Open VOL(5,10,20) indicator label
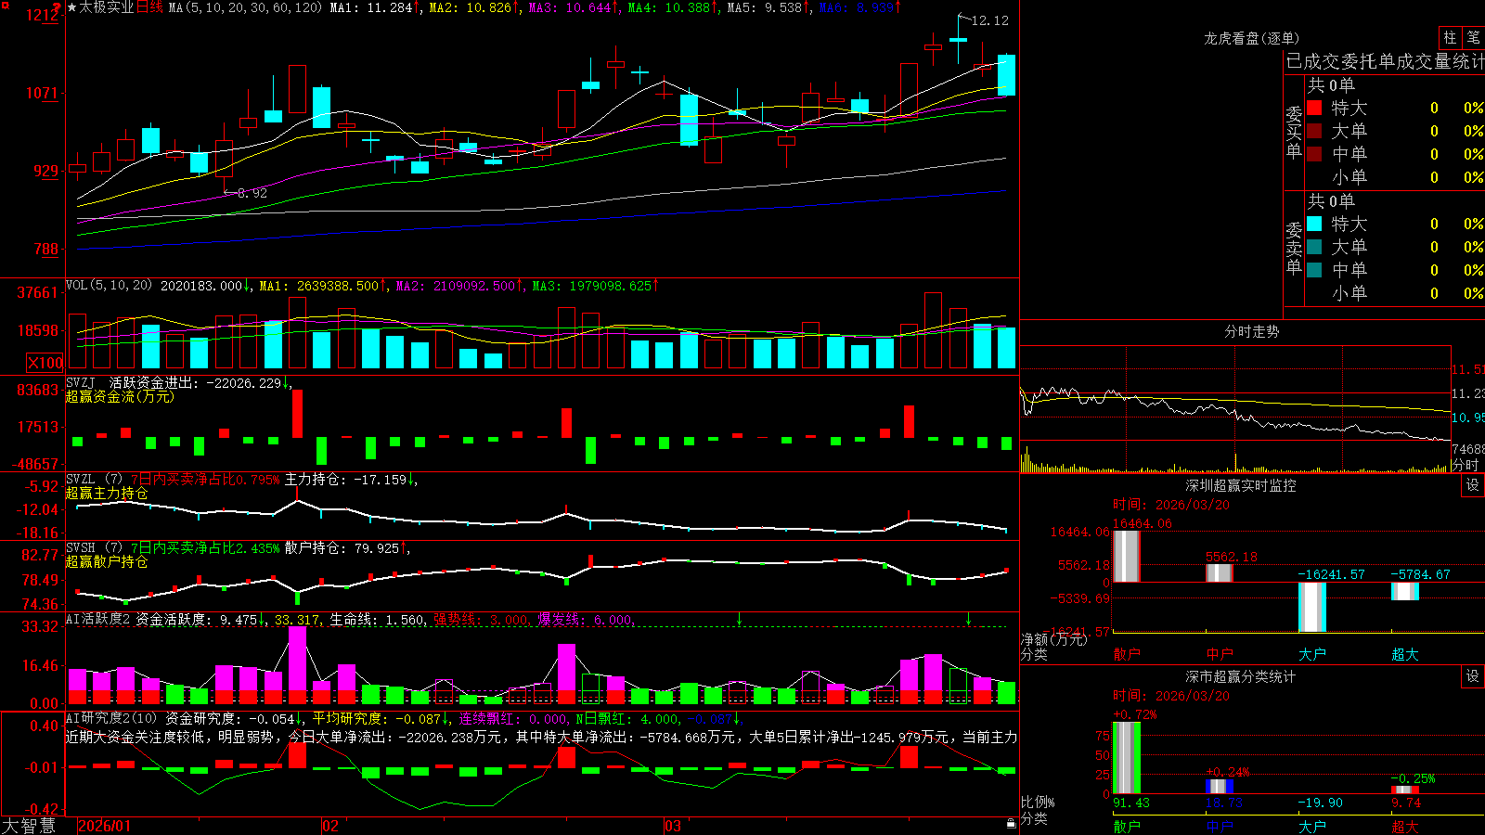Image resolution: width=1485 pixels, height=835 pixels. click(x=109, y=286)
